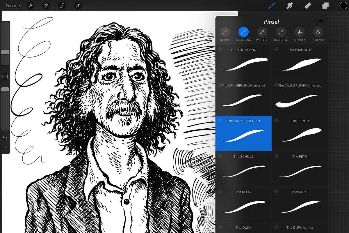Tap the Undo arrow in the sidebar

[x=5, y=138]
